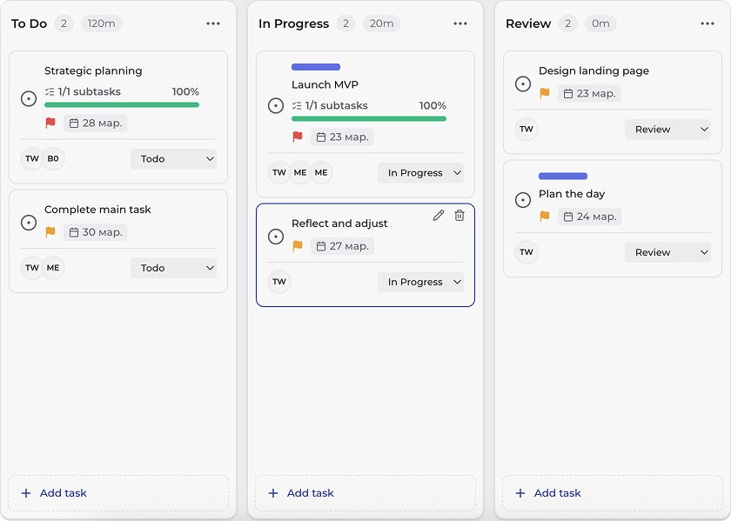Image resolution: width=731 pixels, height=521 pixels.
Task: Delete Reflect and adjust via trash icon
Action: 459,216
